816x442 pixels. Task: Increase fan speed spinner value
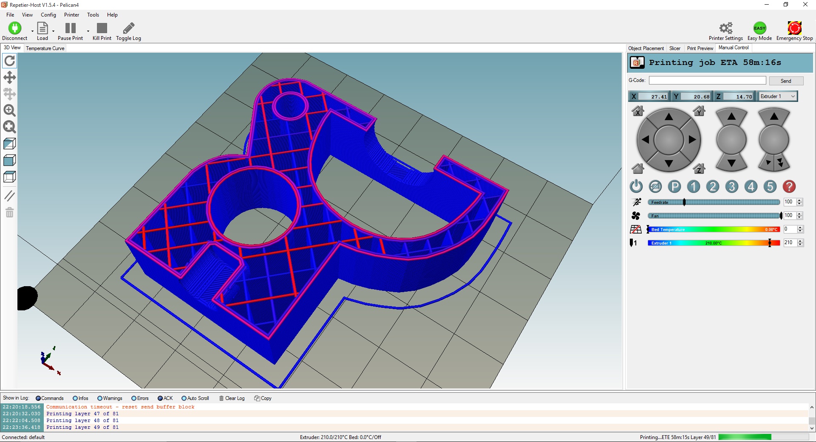800,214
